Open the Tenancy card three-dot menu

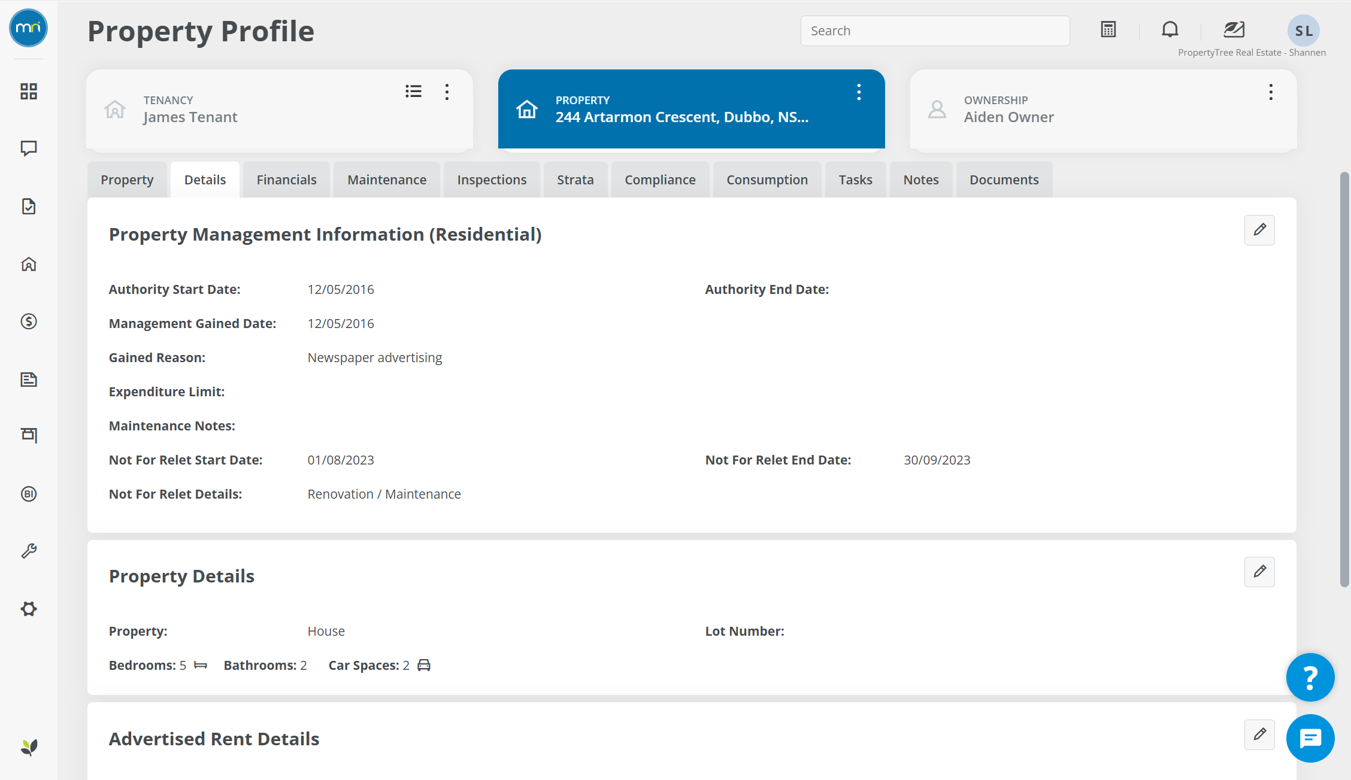[447, 92]
